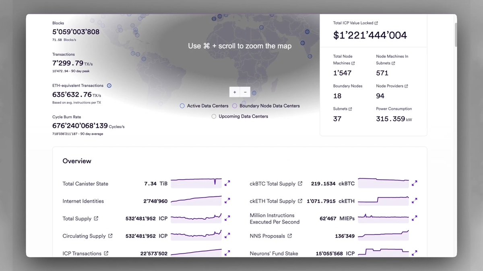
Task: Click the Overview heading
Action: click(77, 161)
